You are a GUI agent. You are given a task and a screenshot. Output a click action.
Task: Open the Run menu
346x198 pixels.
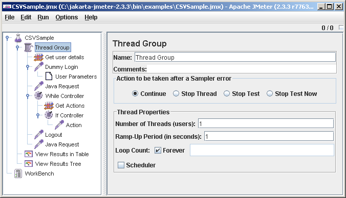pyautogui.click(x=43, y=17)
